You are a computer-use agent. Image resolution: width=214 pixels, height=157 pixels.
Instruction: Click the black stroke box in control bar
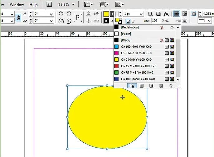click(x=106, y=21)
